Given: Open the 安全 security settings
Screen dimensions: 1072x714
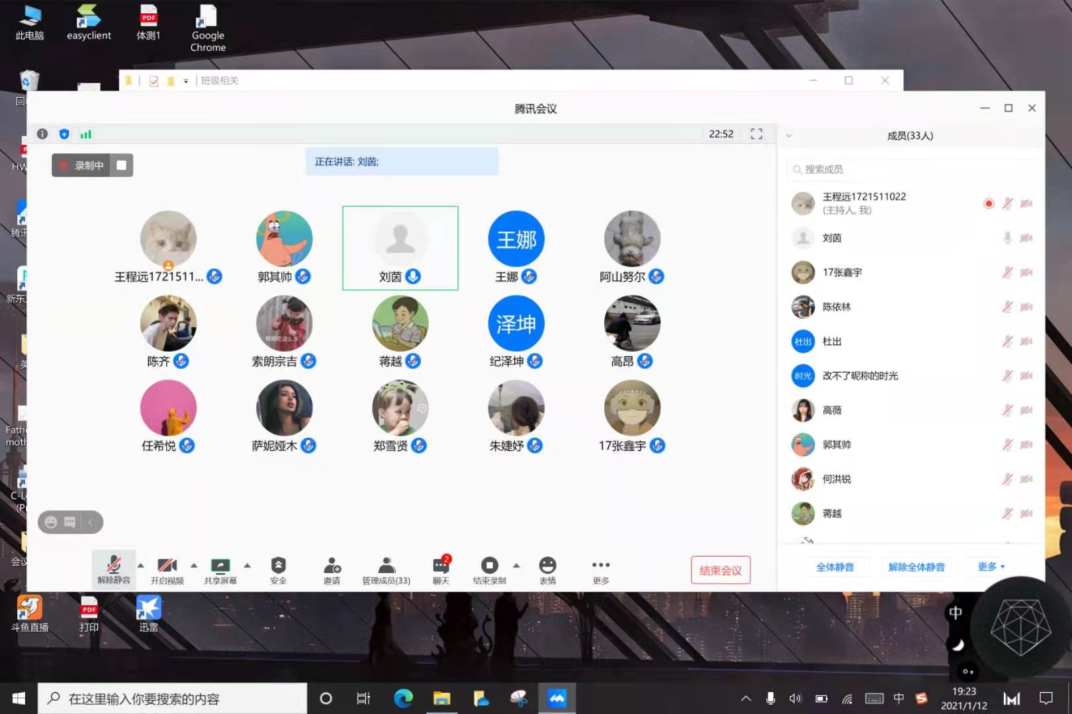Looking at the screenshot, I should click(x=278, y=571).
